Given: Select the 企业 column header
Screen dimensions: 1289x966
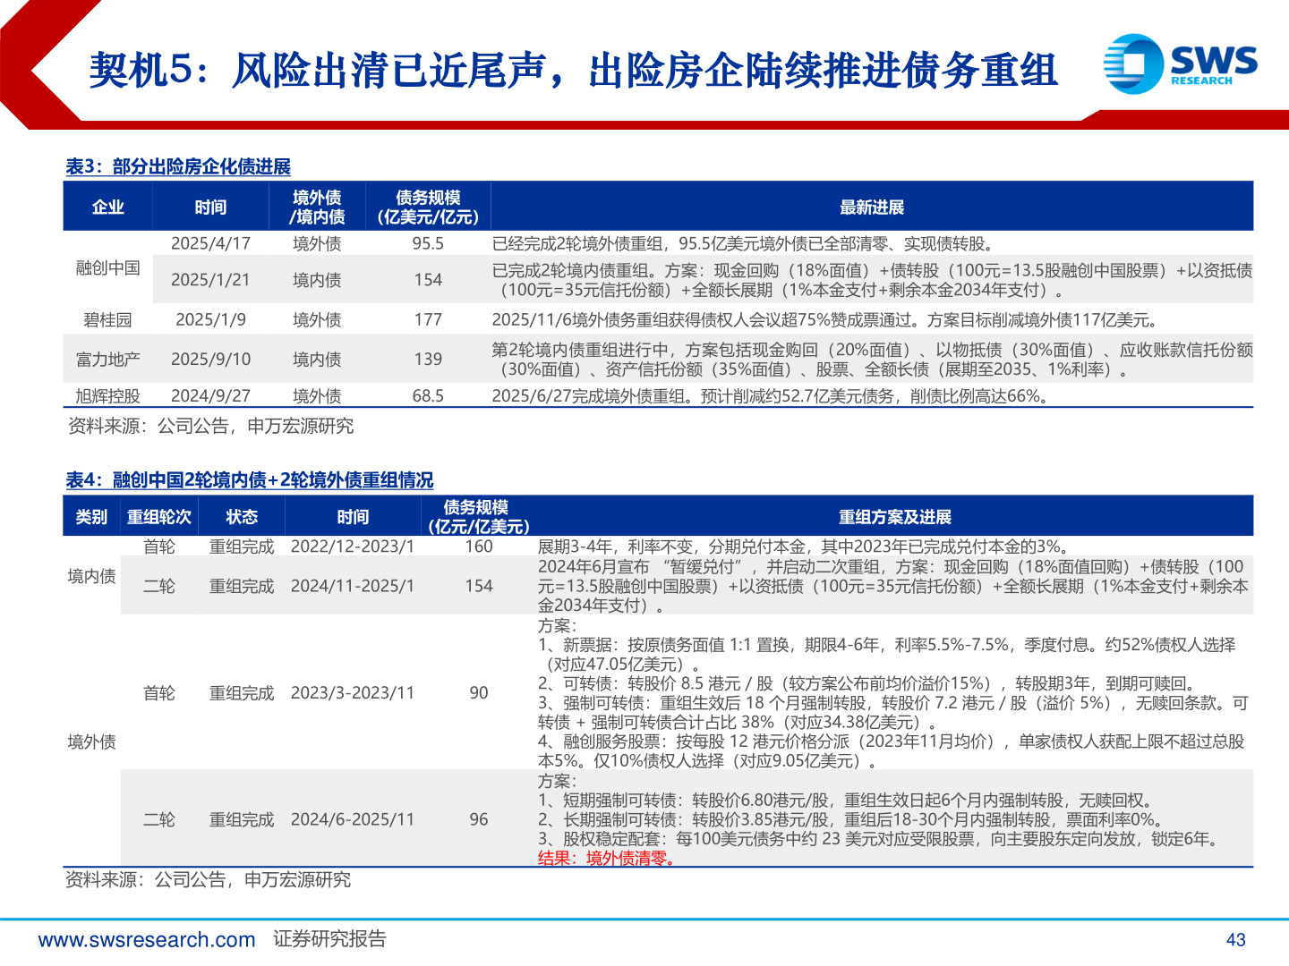Looking at the screenshot, I should [x=107, y=206].
